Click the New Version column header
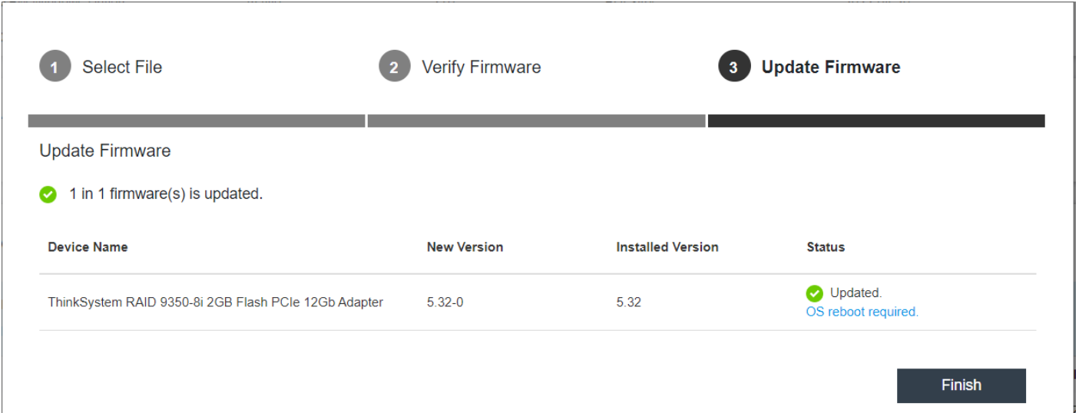Viewport: 1079px width, 413px height. [465, 247]
